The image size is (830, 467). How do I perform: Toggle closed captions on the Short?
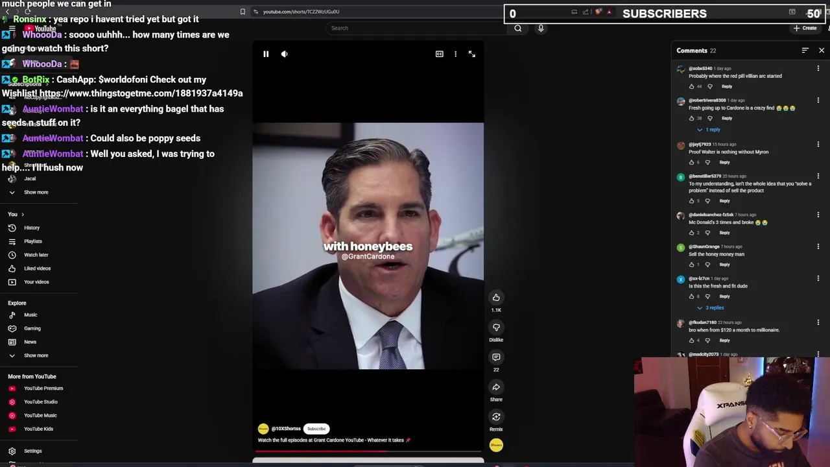tap(439, 54)
